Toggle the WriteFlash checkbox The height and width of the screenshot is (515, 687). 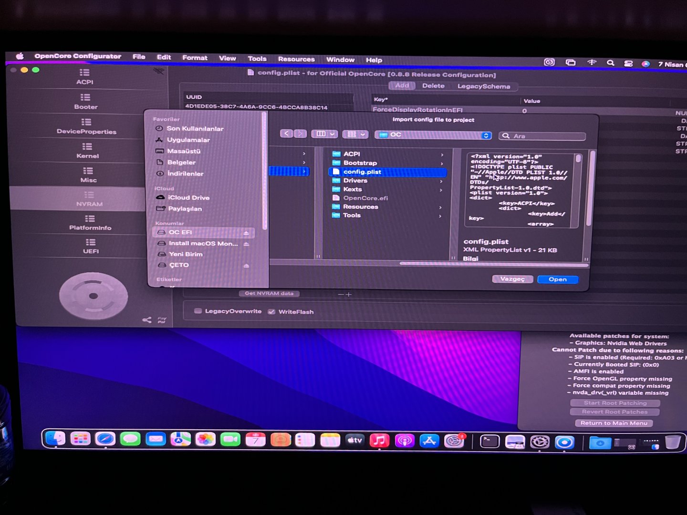coord(271,311)
